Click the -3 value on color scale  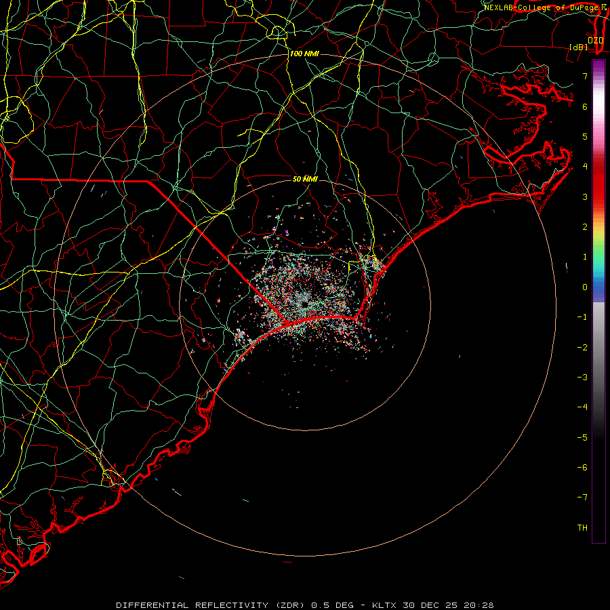click(582, 378)
